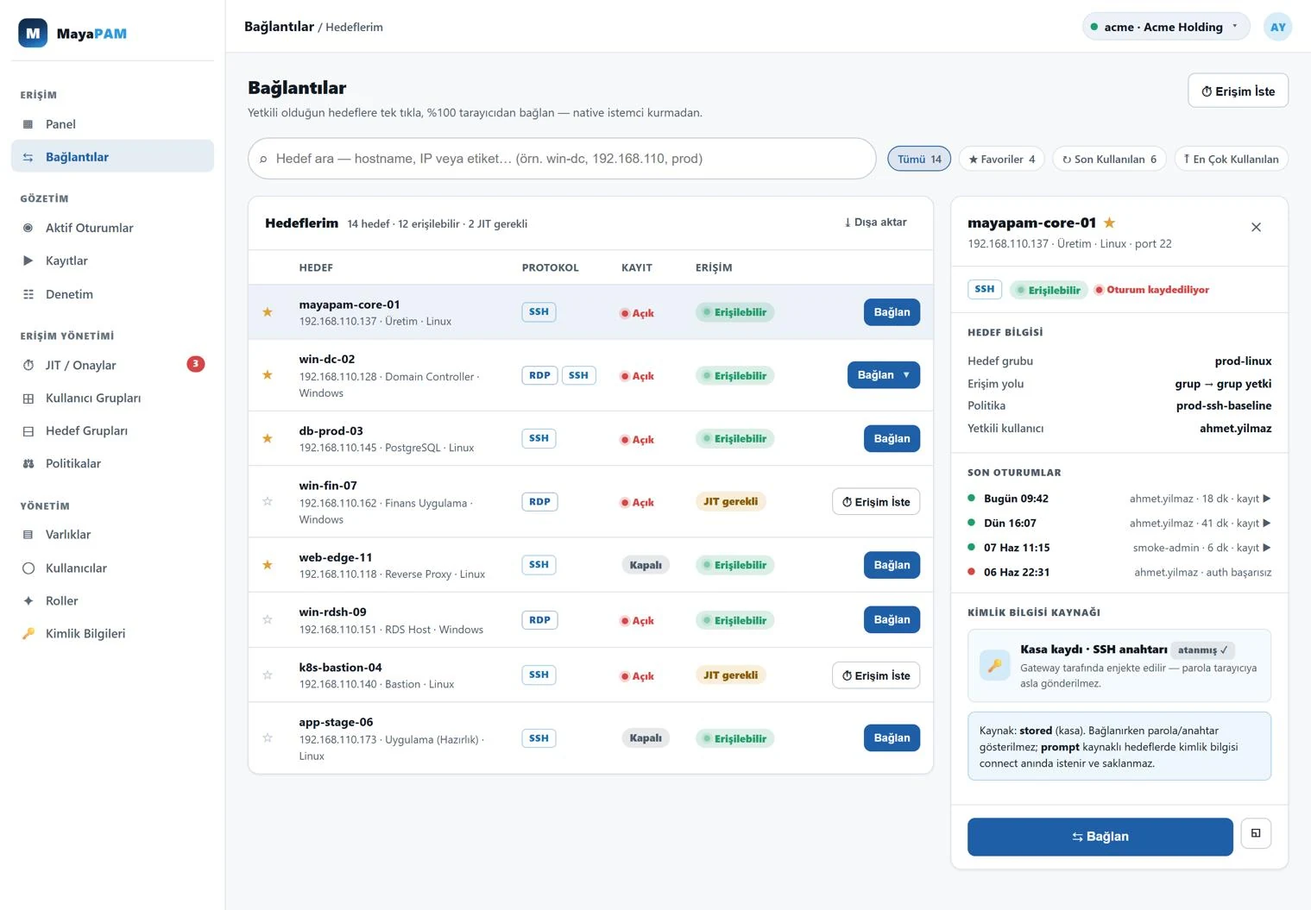Show Son Kullanılan 6 targets
Image resolution: width=1311 pixels, height=910 pixels.
1109,159
